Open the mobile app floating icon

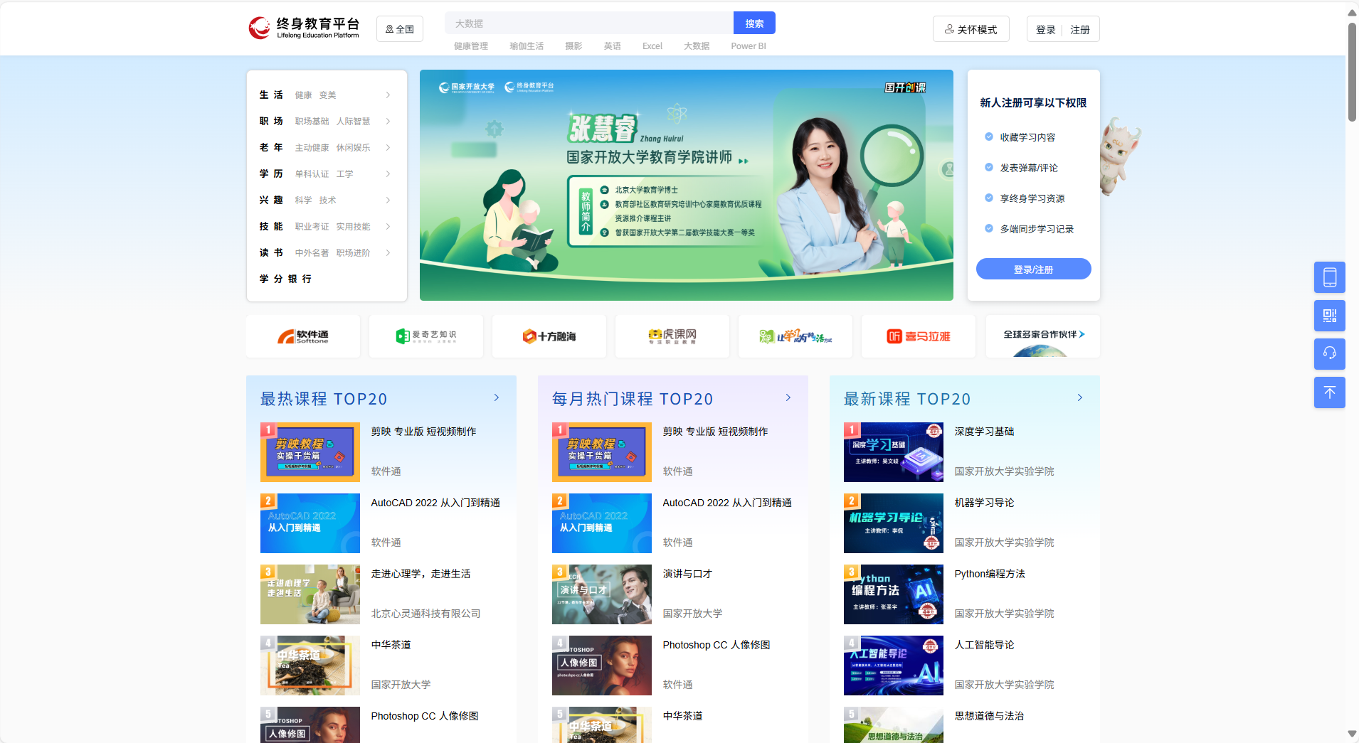click(x=1329, y=277)
